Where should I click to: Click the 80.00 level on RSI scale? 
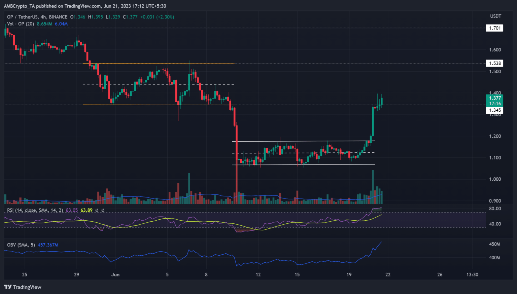tap(495, 209)
